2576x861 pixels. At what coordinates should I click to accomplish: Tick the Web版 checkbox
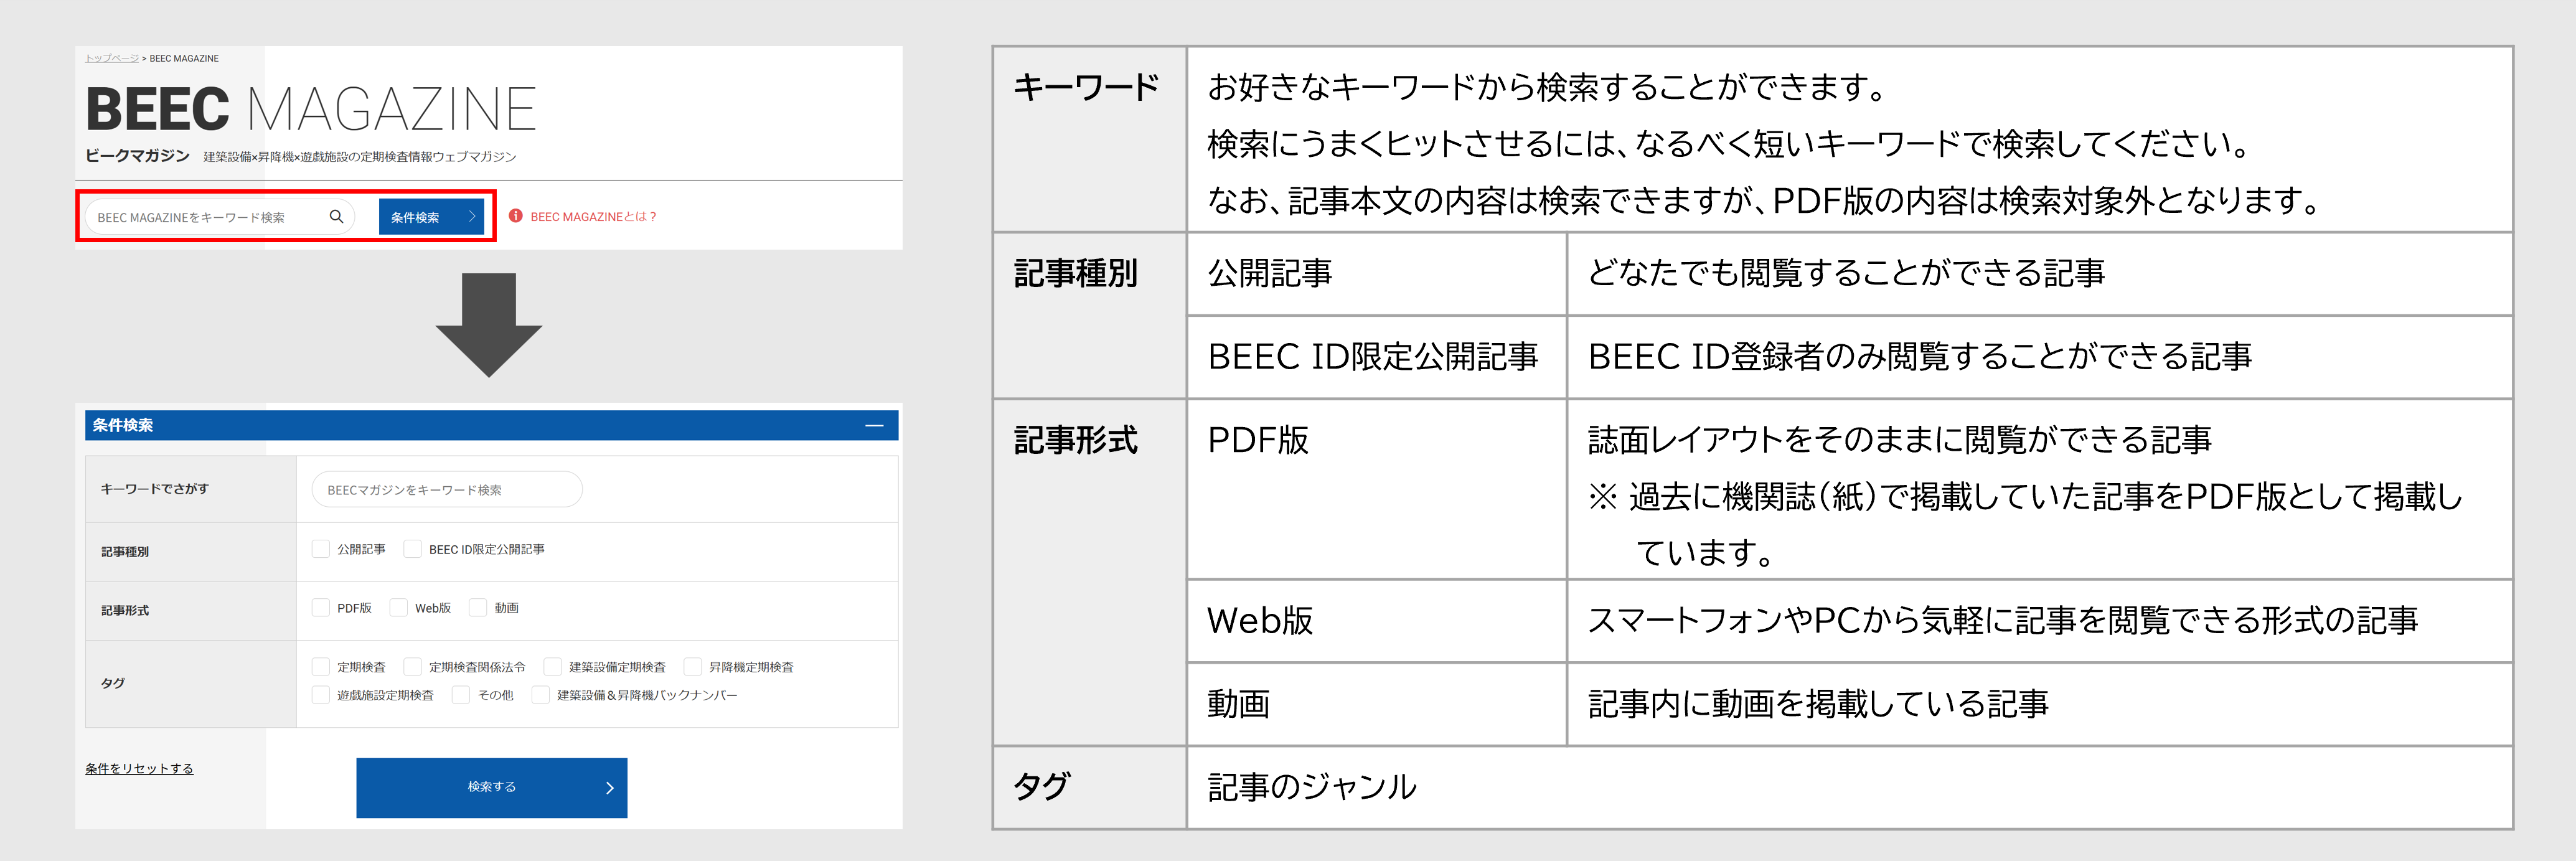399,608
